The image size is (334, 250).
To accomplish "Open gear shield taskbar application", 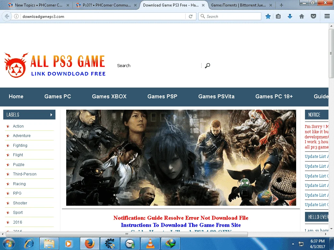I will point(110,243).
